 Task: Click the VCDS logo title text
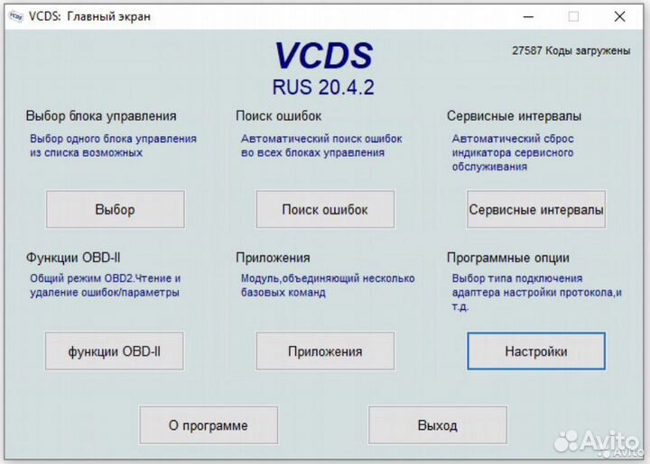[x=324, y=56]
